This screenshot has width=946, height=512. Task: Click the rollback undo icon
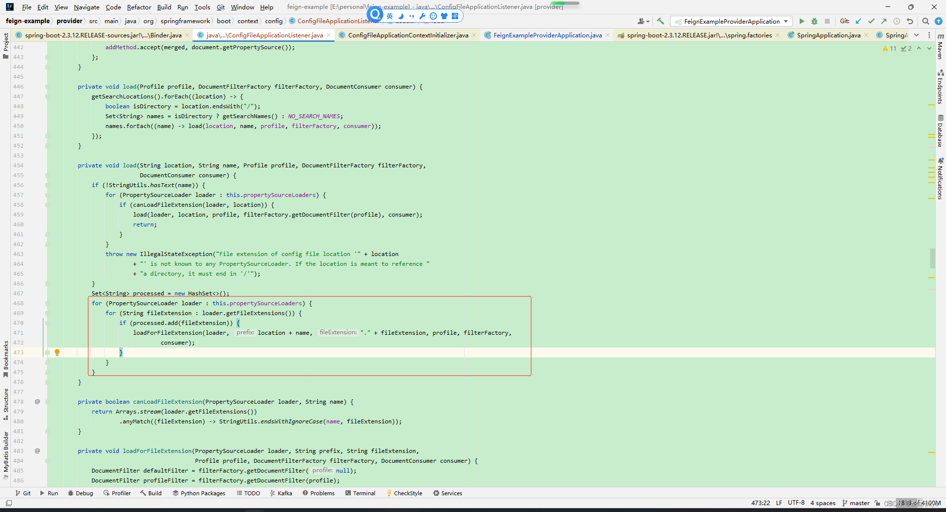(x=910, y=21)
